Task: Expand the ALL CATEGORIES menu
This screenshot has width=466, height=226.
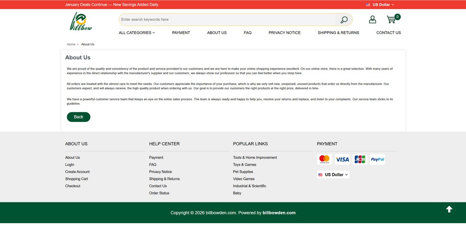Action: pyautogui.click(x=137, y=33)
